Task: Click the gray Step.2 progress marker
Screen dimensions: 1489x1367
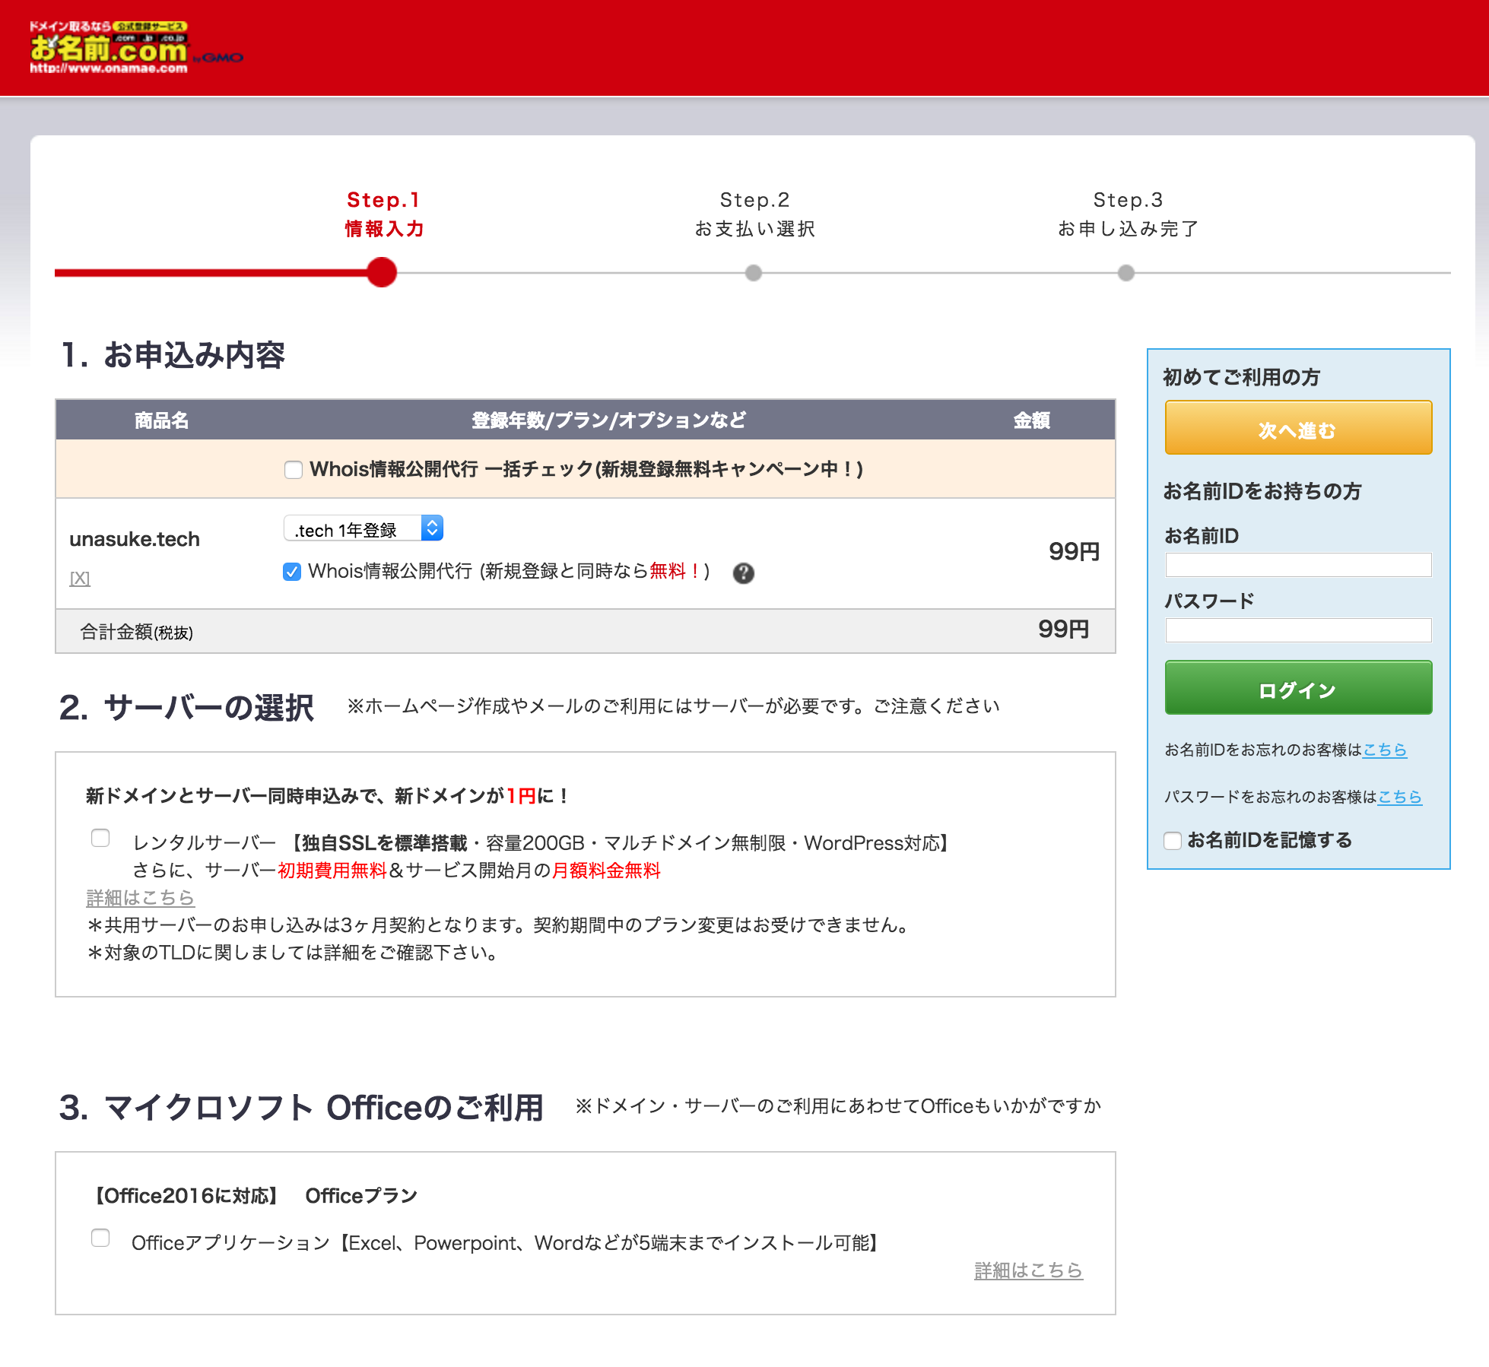Action: pyautogui.click(x=754, y=273)
